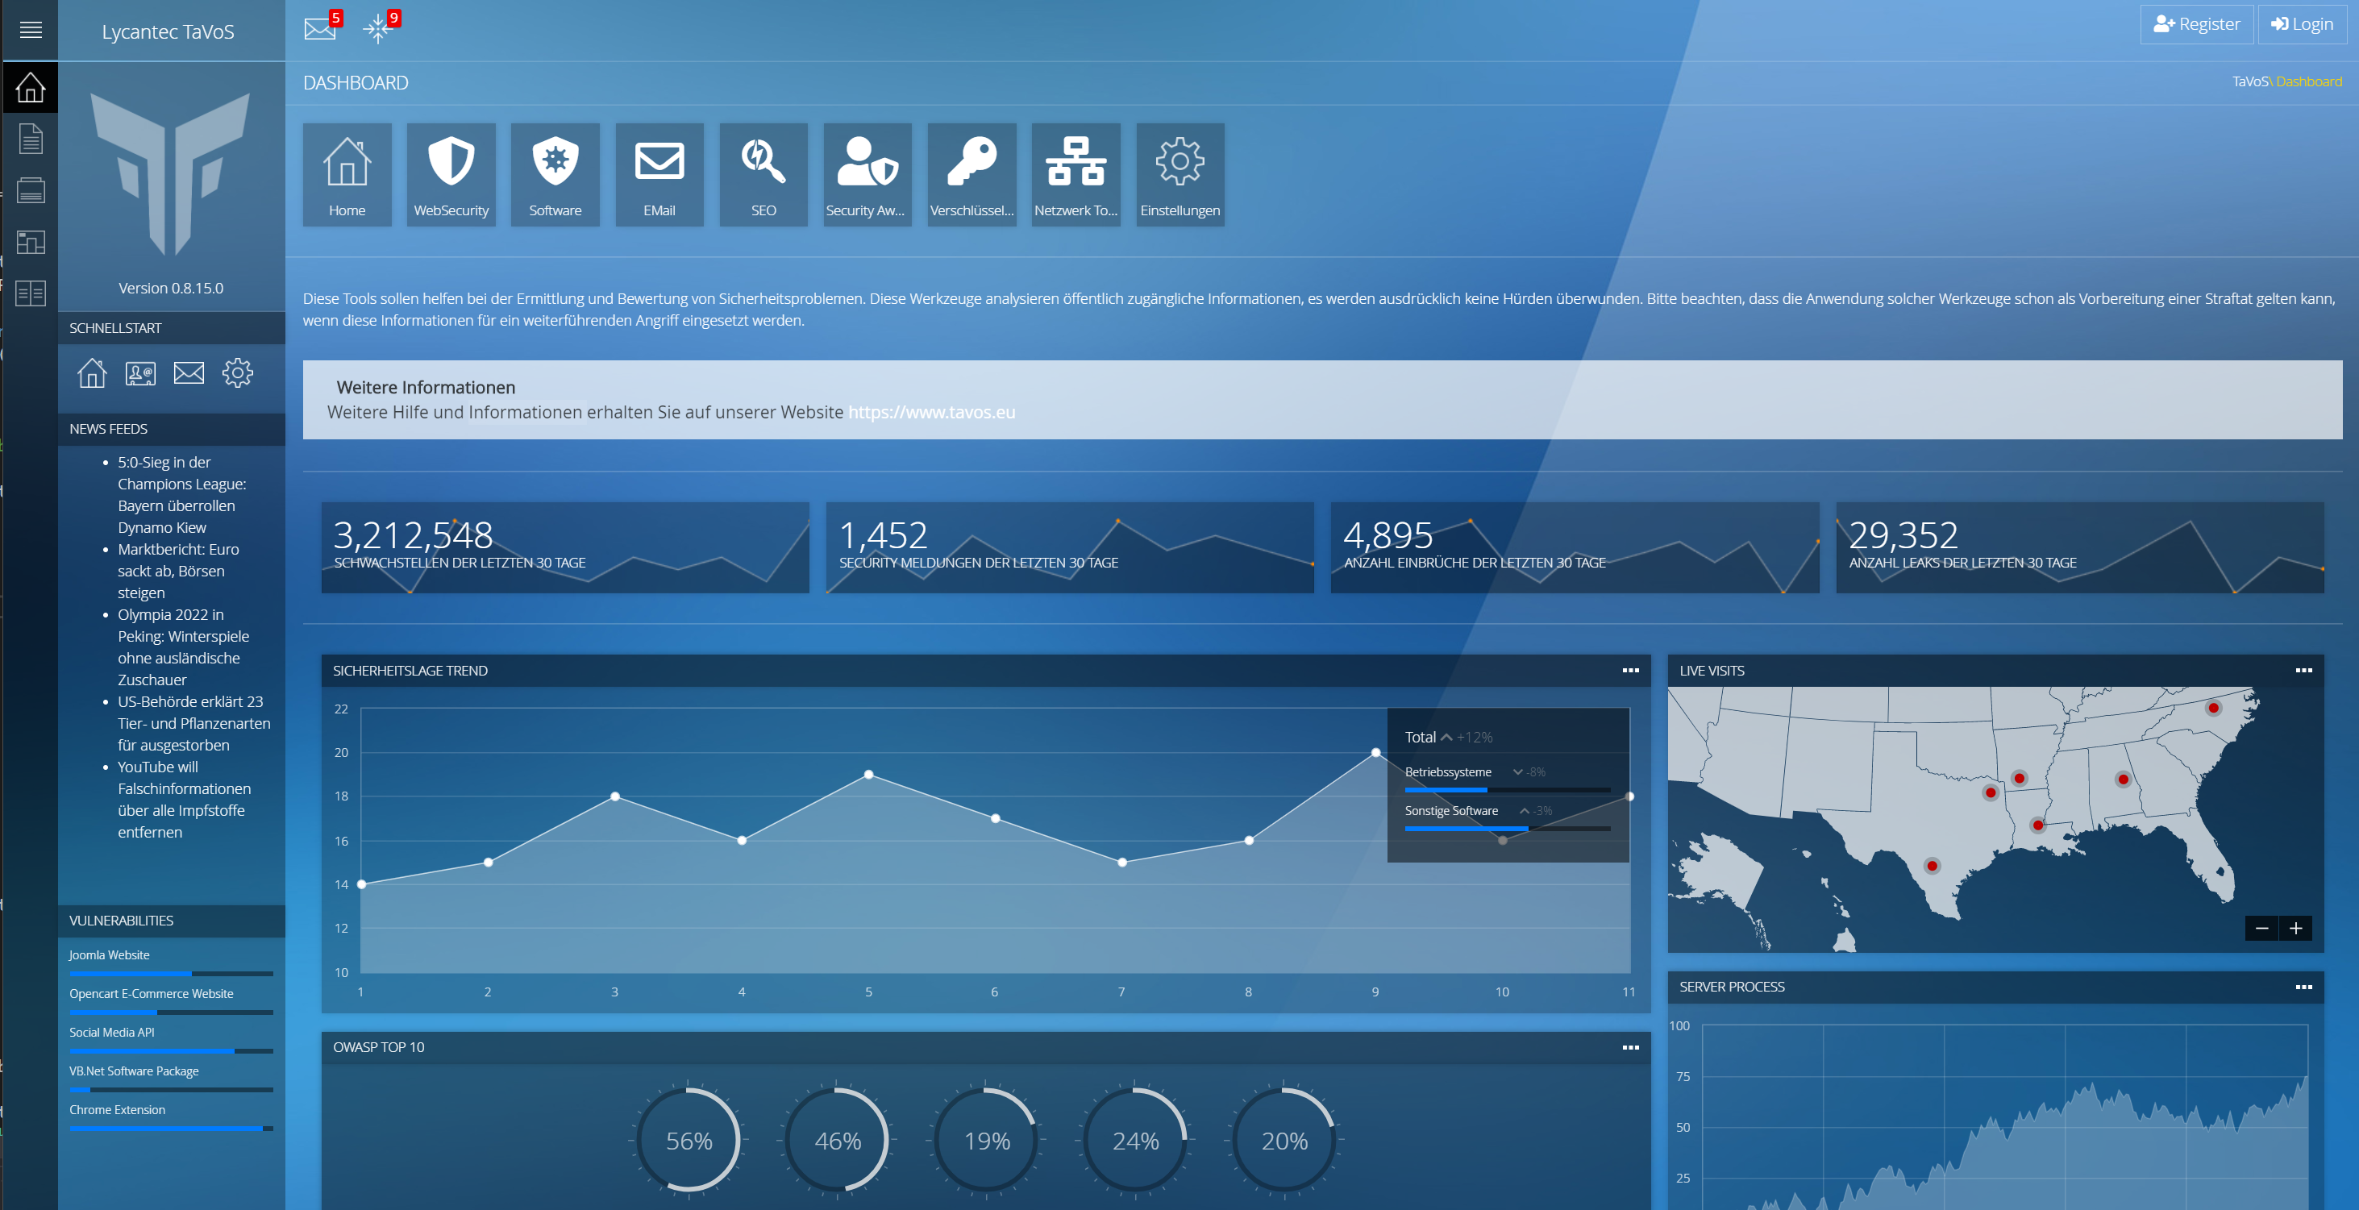Open Sicherheitslage Trend panel options menu

click(1630, 671)
